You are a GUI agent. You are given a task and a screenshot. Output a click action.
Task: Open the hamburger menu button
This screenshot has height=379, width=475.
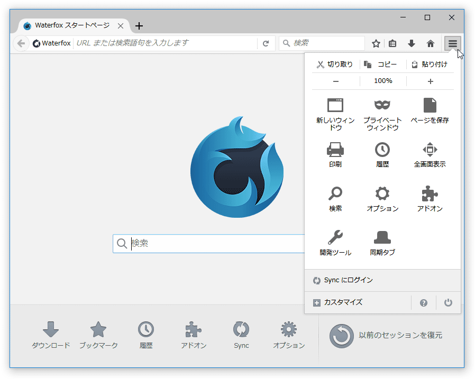453,43
